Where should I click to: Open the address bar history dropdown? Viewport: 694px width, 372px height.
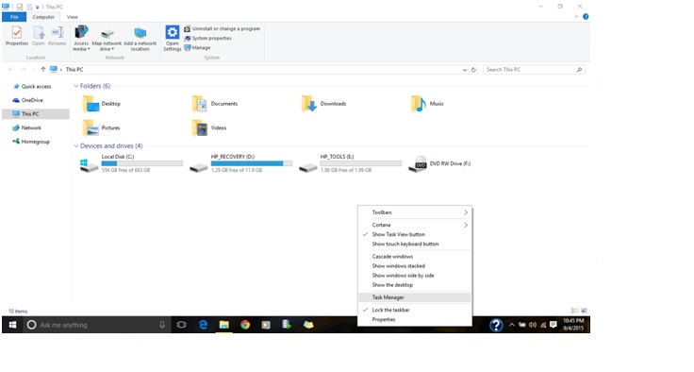pos(464,70)
